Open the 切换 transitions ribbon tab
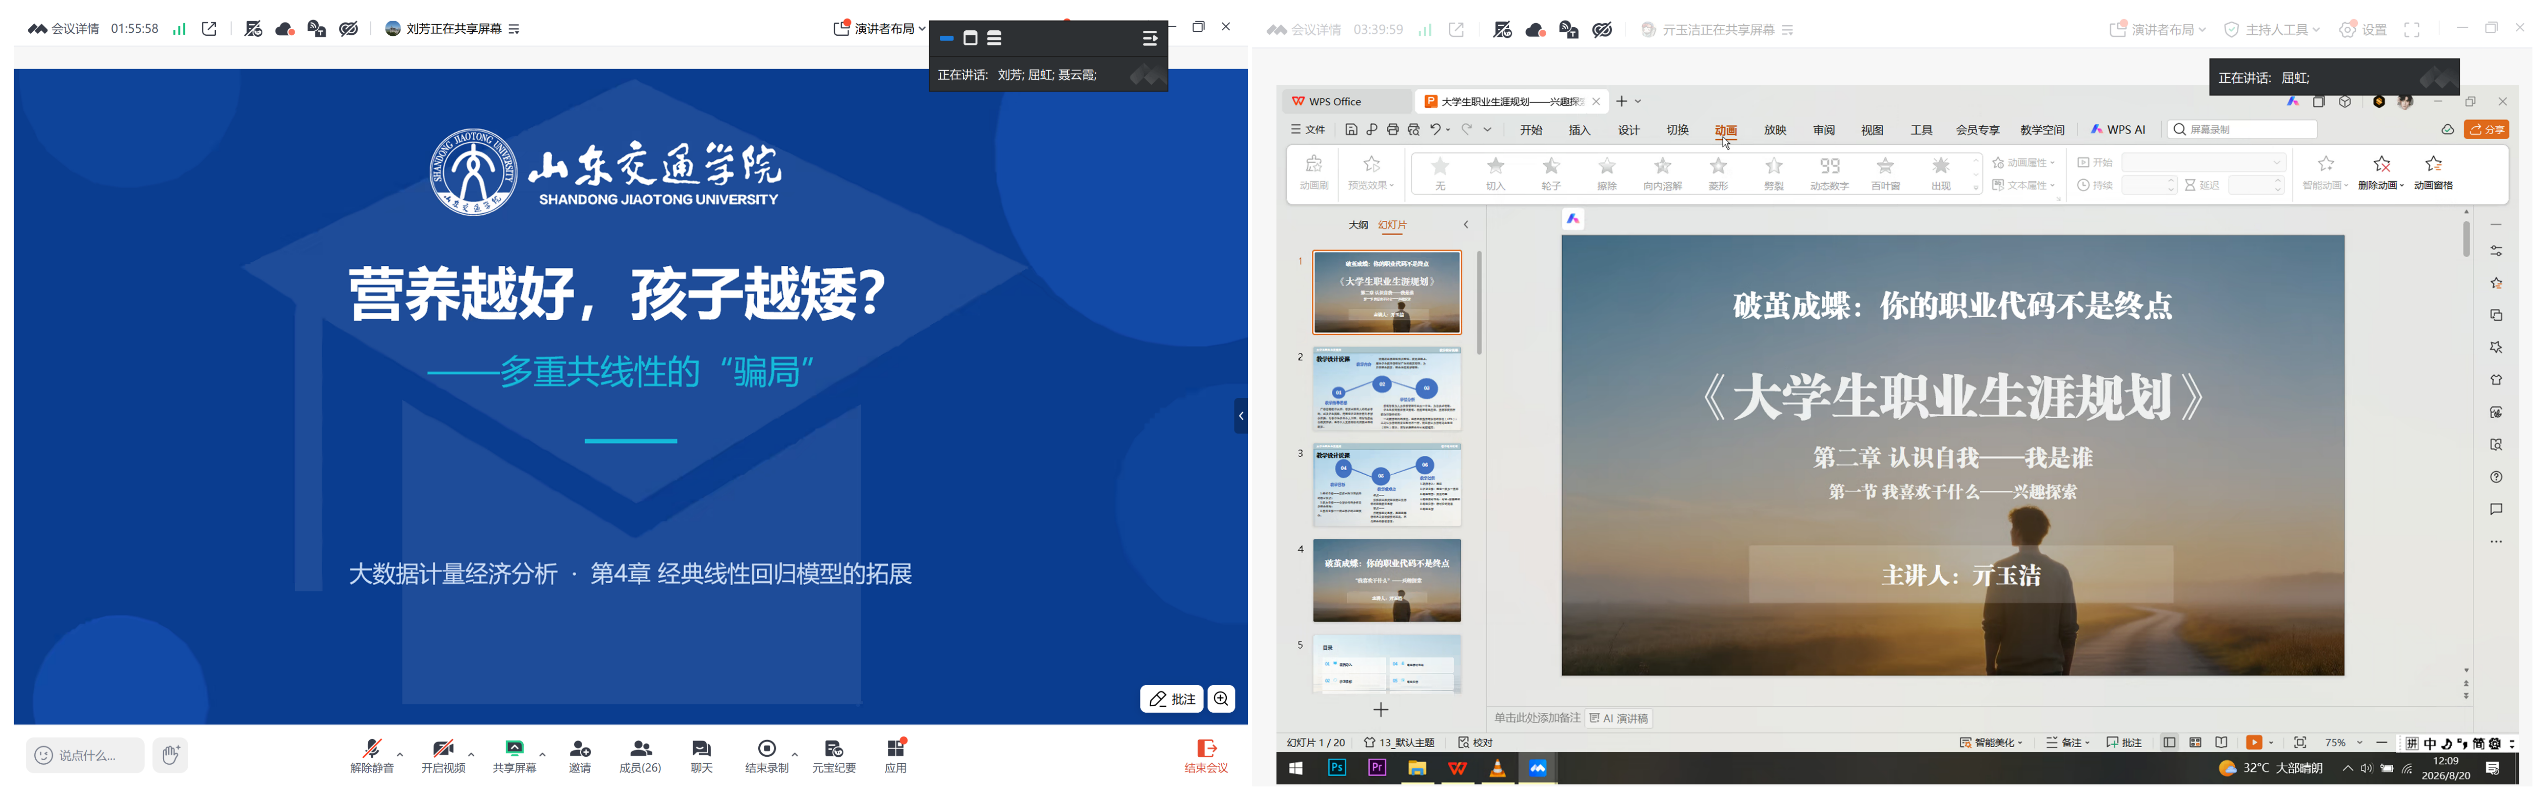 coord(1677,130)
